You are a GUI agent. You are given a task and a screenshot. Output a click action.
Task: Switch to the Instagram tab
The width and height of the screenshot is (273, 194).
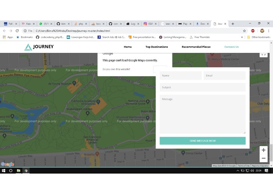[x=150, y=24]
